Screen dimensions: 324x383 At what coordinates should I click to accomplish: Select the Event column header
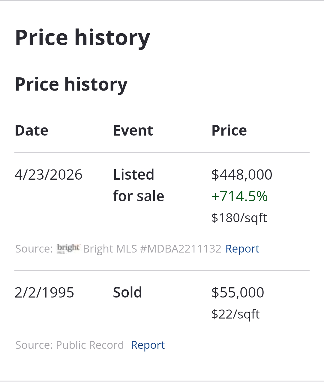(133, 130)
